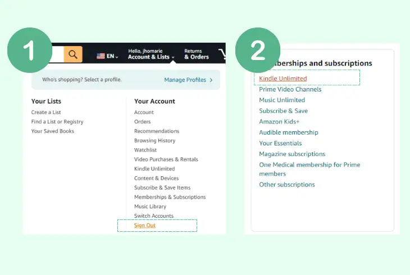Open Watchlist
The height and width of the screenshot is (275, 410).
point(145,150)
